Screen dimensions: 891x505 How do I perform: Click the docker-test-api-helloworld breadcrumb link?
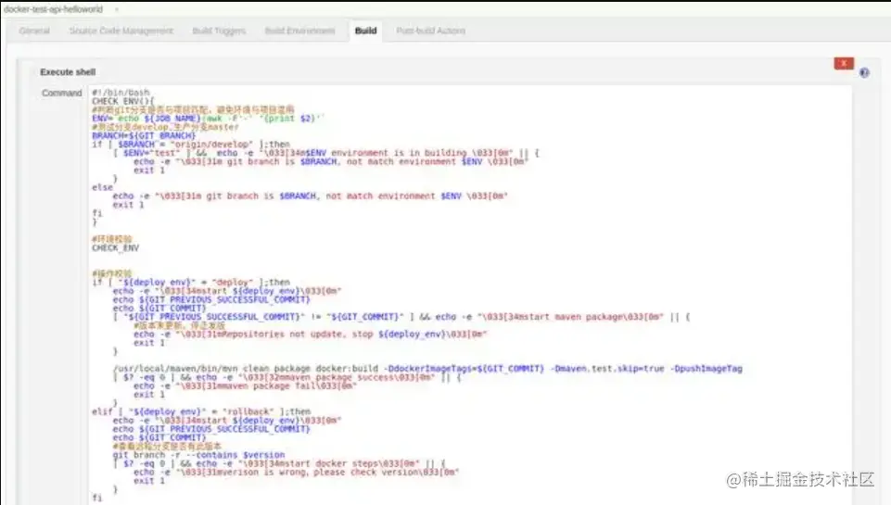pos(54,9)
